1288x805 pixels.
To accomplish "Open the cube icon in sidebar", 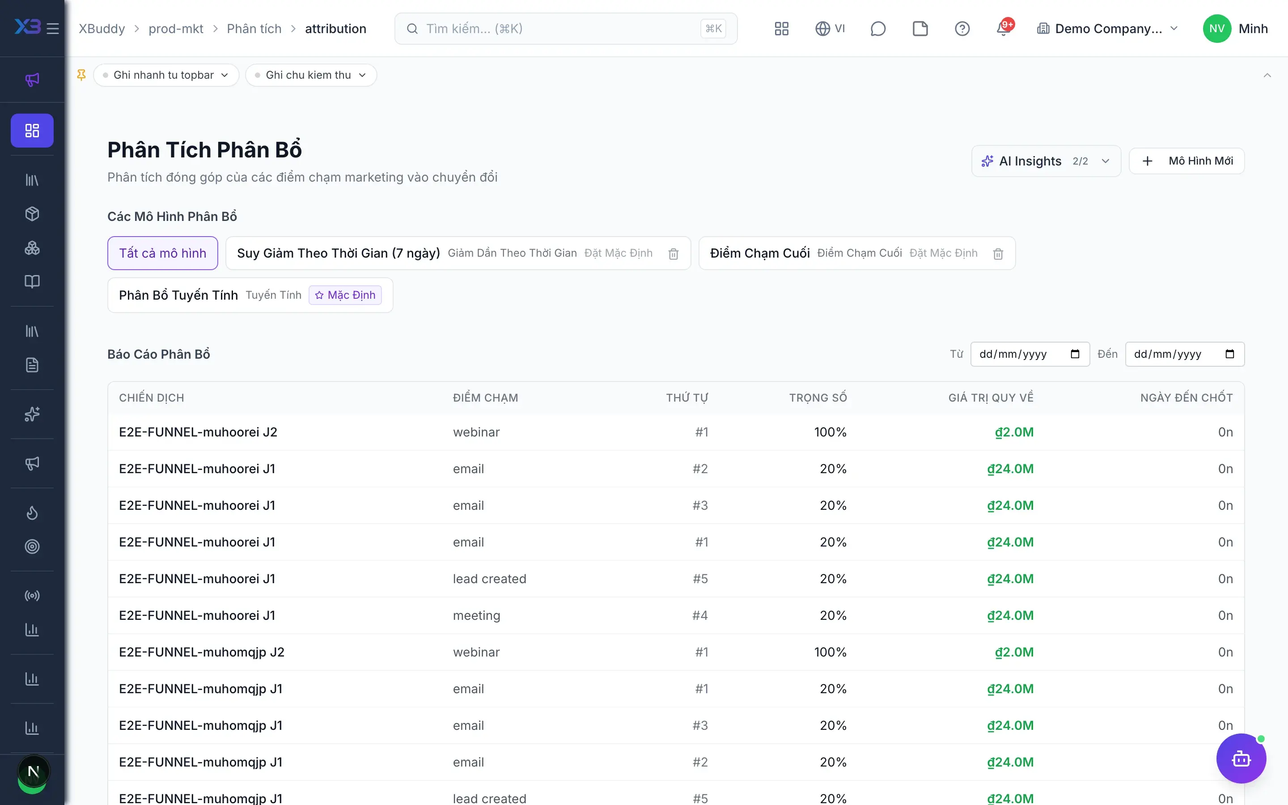I will (x=32, y=214).
